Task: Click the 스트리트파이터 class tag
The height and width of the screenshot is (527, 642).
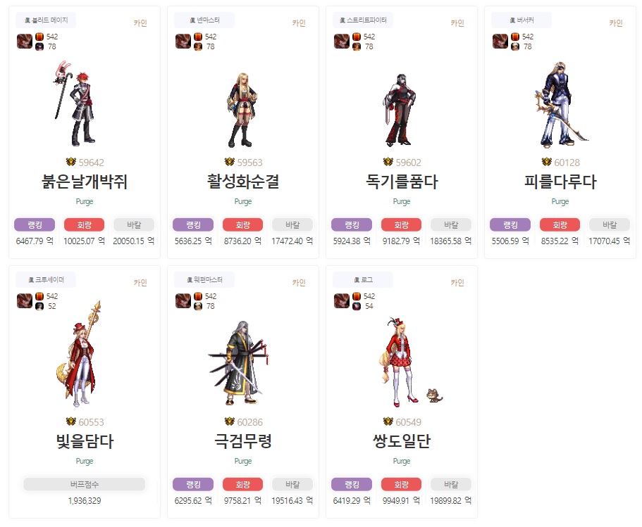Action: coord(363,20)
